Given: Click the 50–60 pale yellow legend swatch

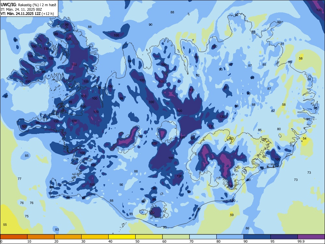Looking at the screenshot, I should coord(149,237).
